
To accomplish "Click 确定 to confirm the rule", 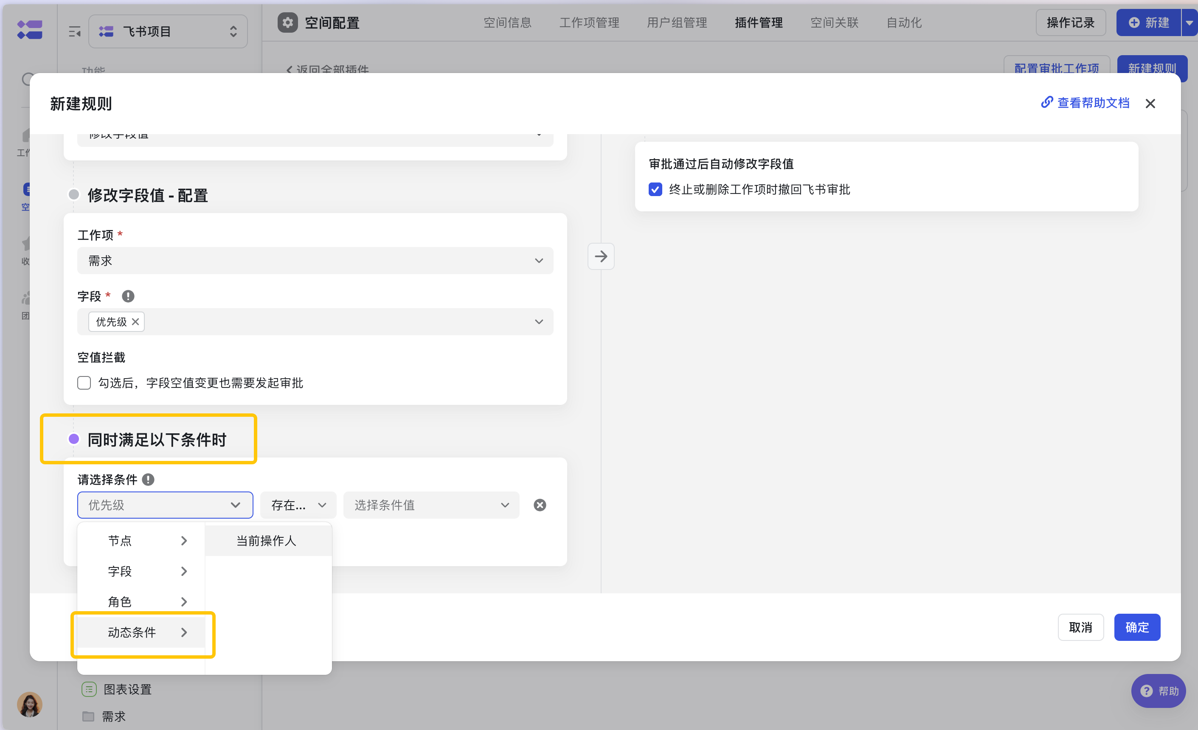I will click(1137, 627).
